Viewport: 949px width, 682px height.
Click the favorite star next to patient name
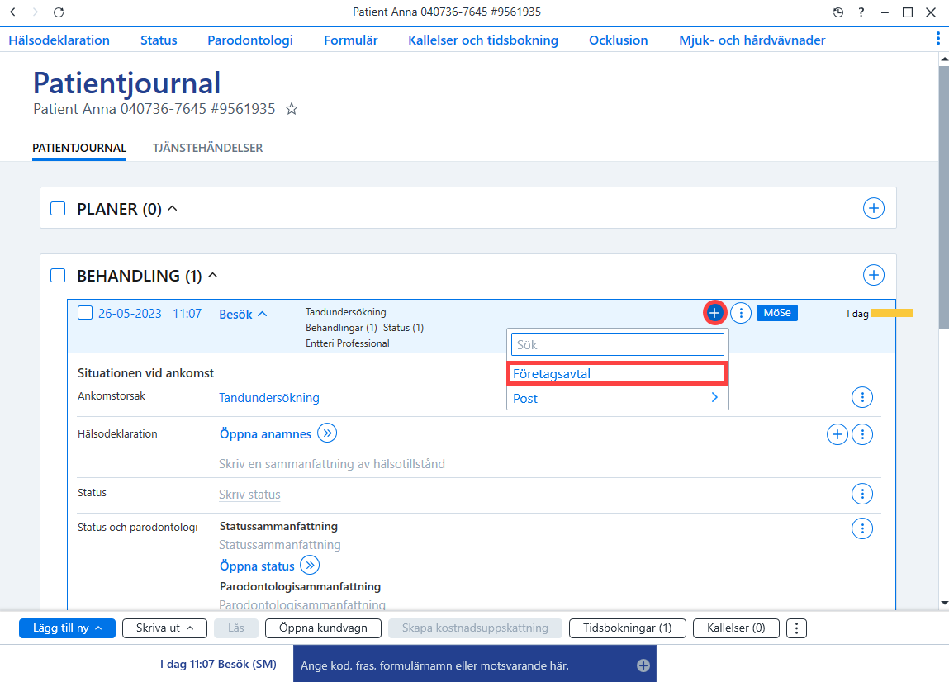point(292,109)
